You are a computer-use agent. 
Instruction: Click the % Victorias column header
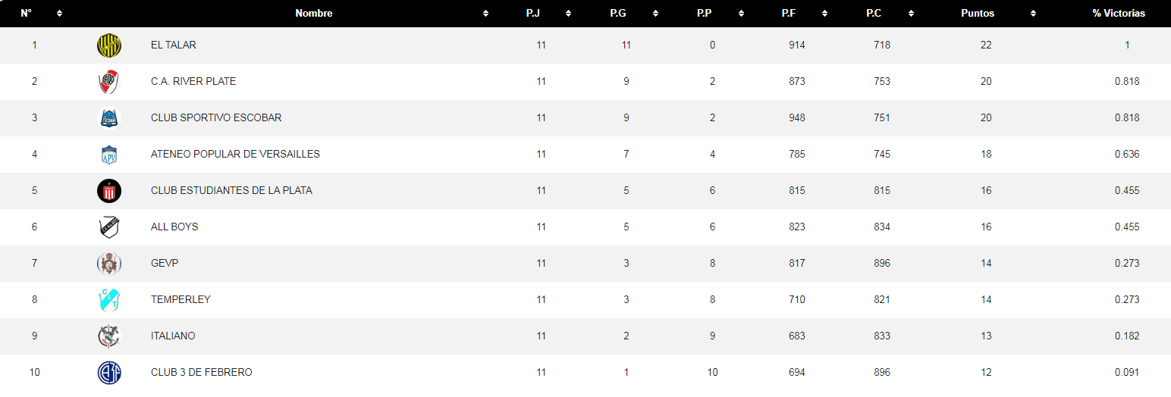pyautogui.click(x=1119, y=14)
